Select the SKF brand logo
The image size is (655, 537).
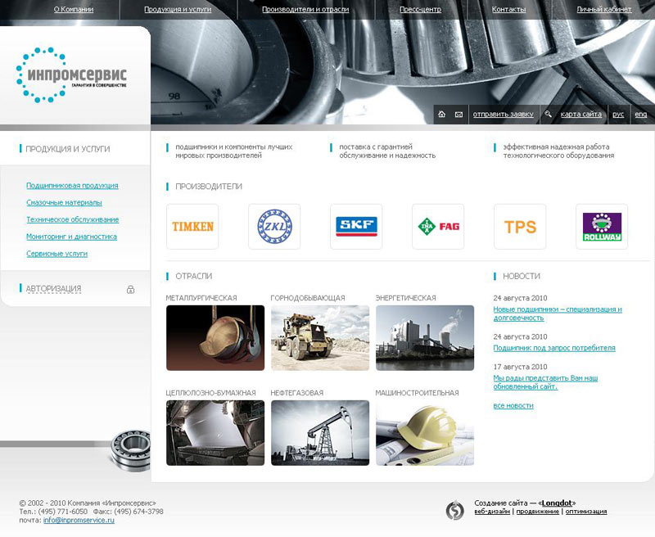pyautogui.click(x=356, y=227)
